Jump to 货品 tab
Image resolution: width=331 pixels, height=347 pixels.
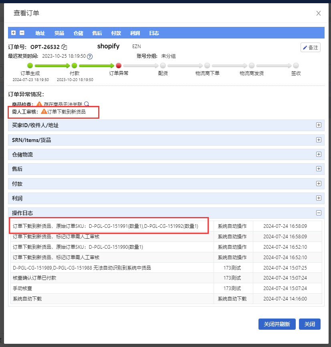(x=59, y=33)
